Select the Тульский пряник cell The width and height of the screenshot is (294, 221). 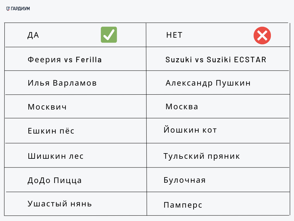click(202, 156)
